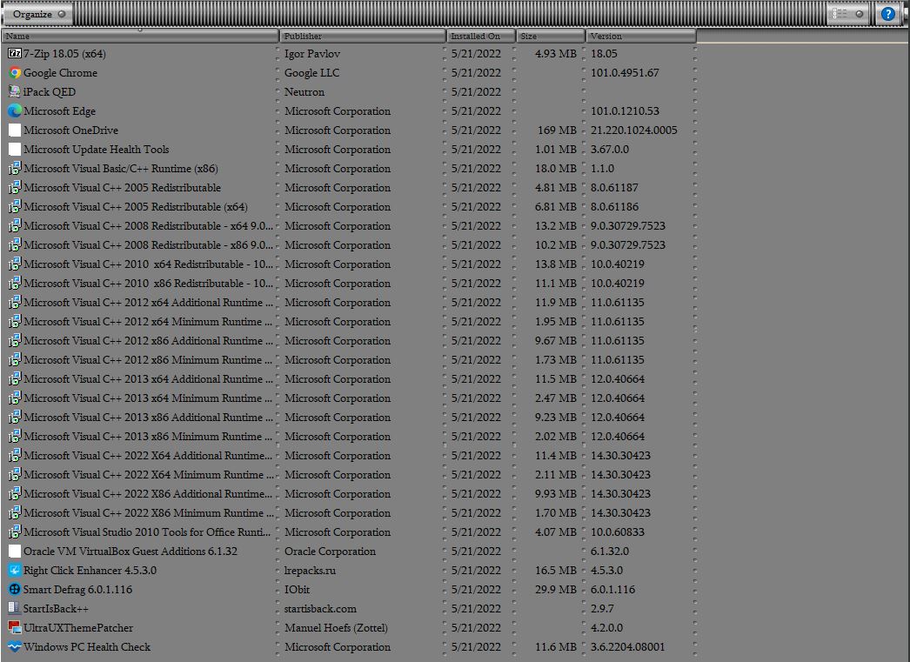Select the "29.9 MB" size cell
Screen dimensions: 910x662
pyautogui.click(x=555, y=590)
